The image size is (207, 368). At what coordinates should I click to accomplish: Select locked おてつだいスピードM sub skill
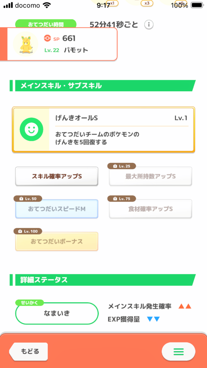tap(57, 209)
